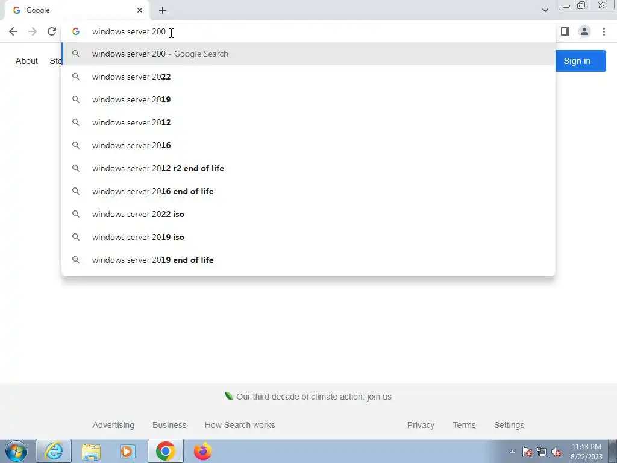617x463 pixels.
Task: Open the tab search chevron
Action: point(545,10)
